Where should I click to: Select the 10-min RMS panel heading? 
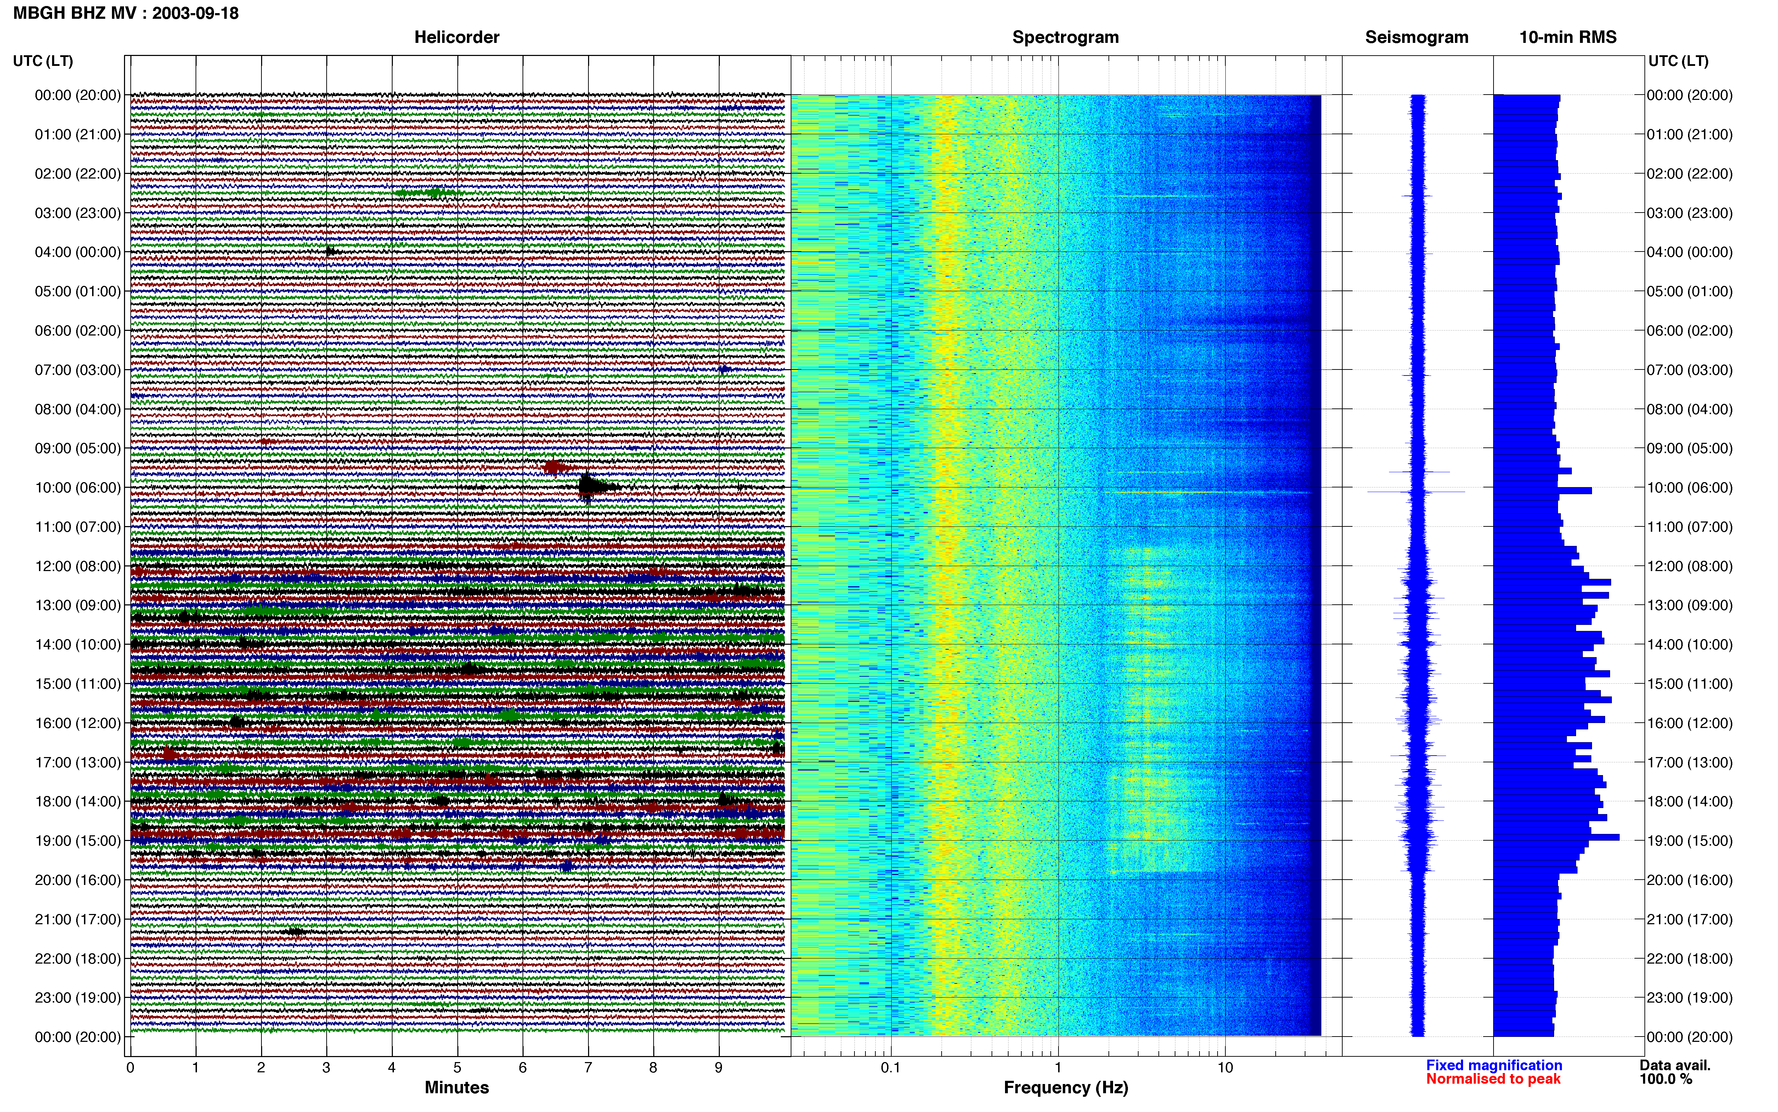click(x=1568, y=38)
